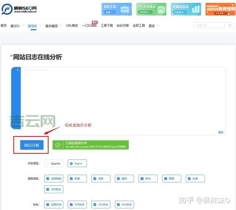Image resolution: width=236 pixels, height=210 pixels.
Task: Click the URL icon on URL自动推送 card
Action: coord(161,10)
